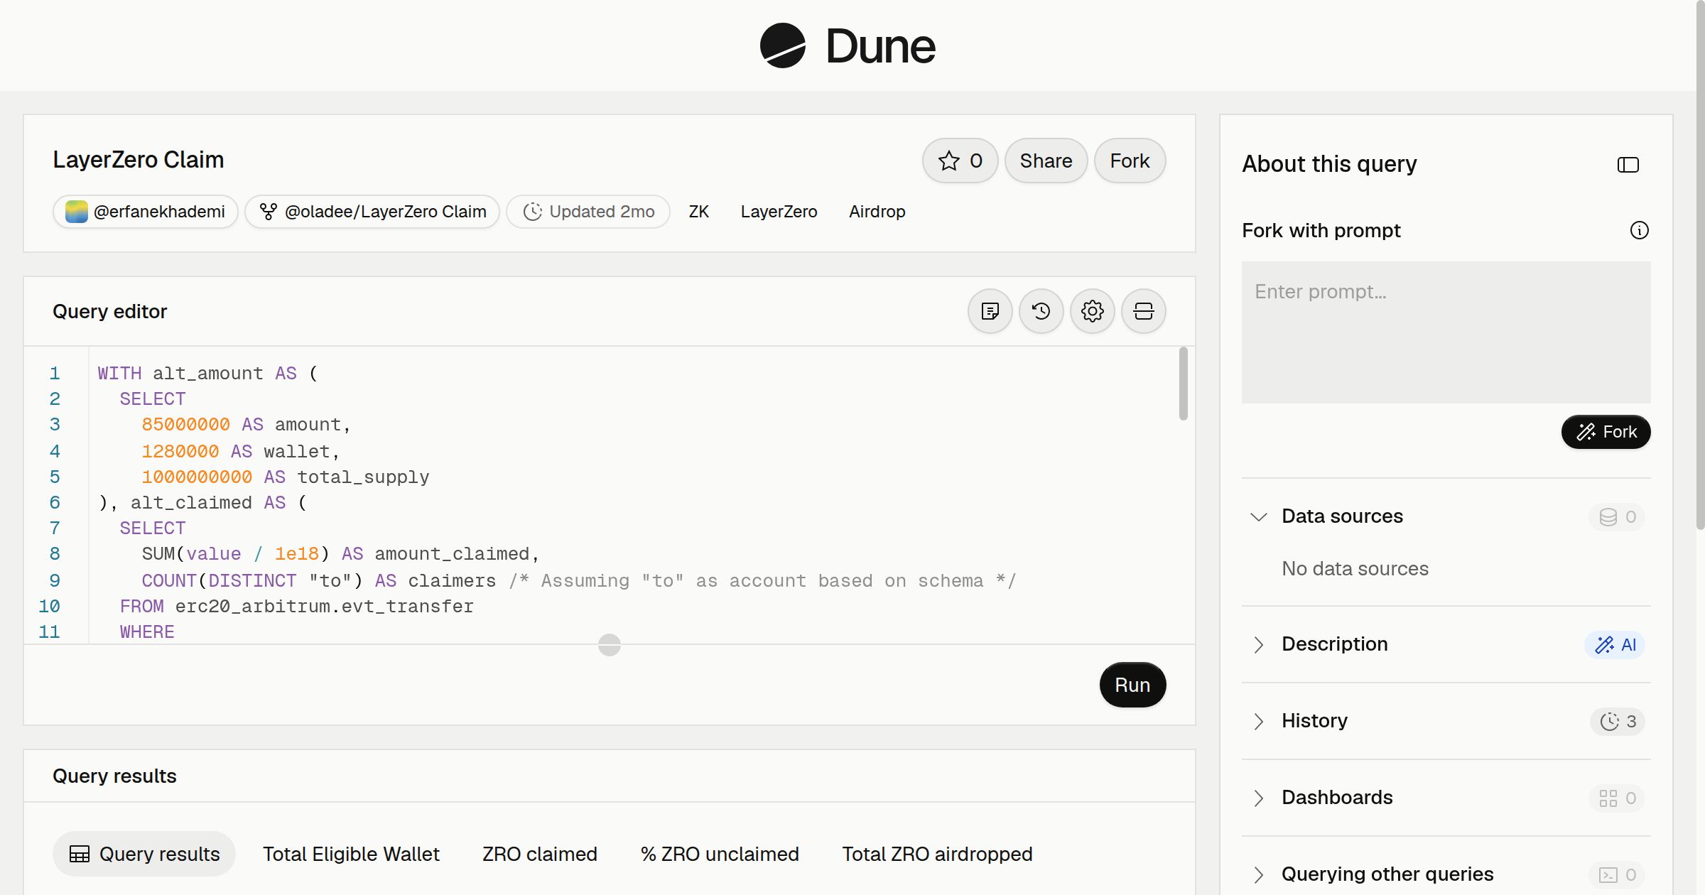Screen dimensions: 1705x895
Task: Click the editor resize handle below code
Action: click(610, 645)
